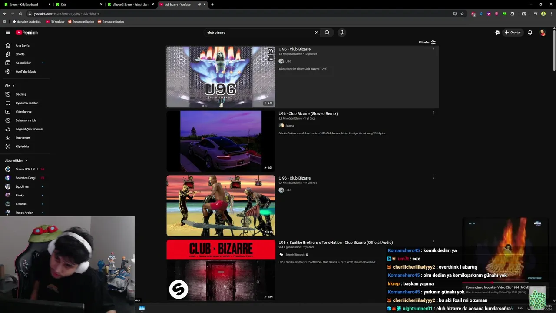
Task: Open U96 - Club Bizarre (Slowed Remix) title
Action: pyautogui.click(x=308, y=114)
